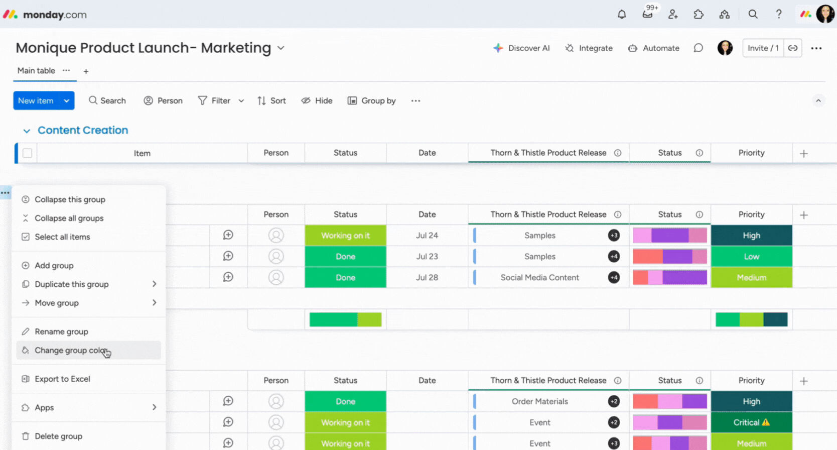Screen dimensions: 837x450
Task: Open the apps marketplace puzzle icon
Action: [x=699, y=15]
